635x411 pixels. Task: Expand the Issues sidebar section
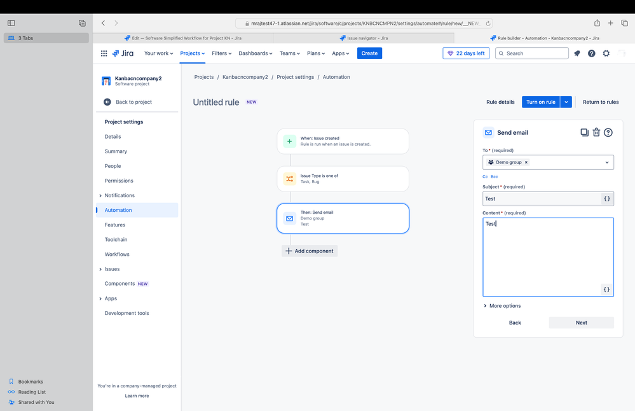click(x=100, y=269)
